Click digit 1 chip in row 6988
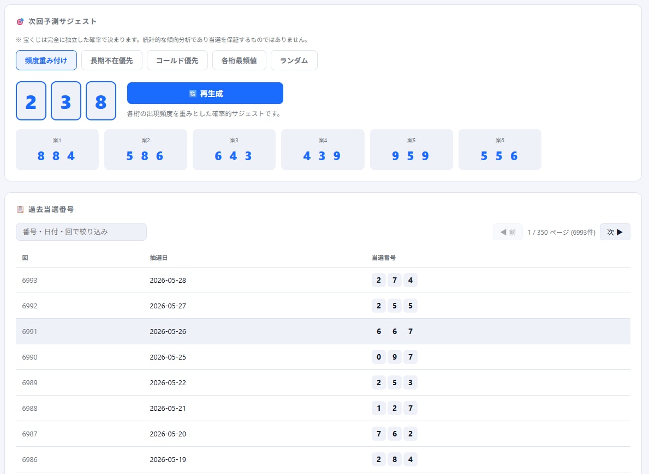Viewport: 649px width, 474px height. tap(379, 408)
